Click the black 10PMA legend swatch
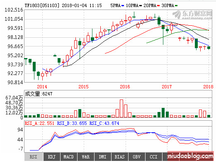This screenshot has width=216, height=163. tap(141, 6)
